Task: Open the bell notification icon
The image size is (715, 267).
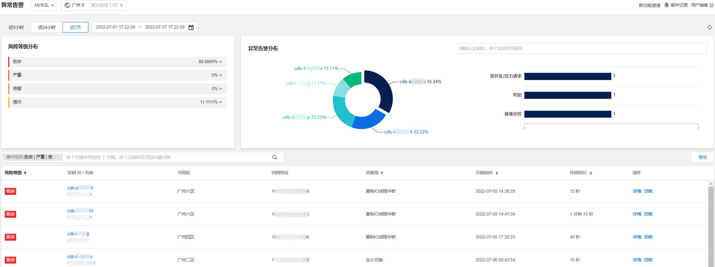Action: [x=667, y=5]
